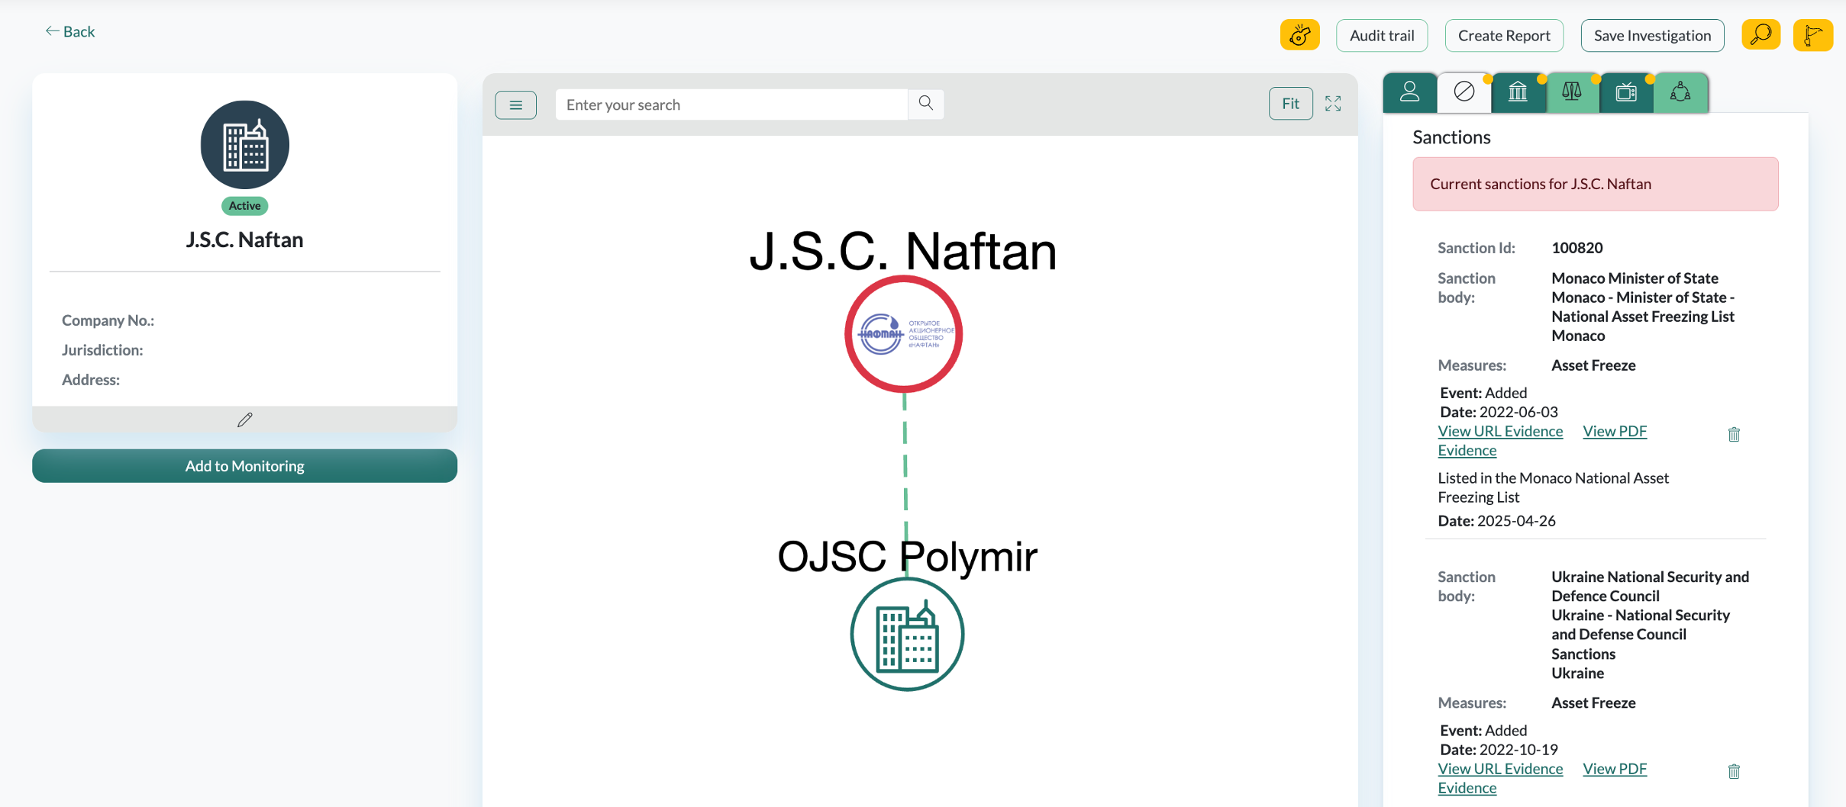Switch to the person profile tab

pos(1409,92)
